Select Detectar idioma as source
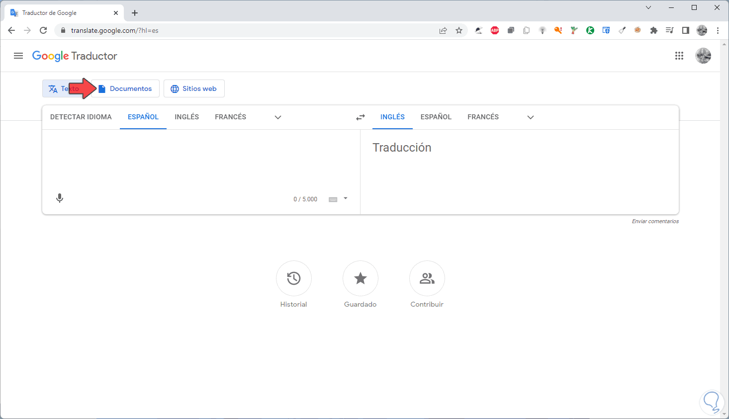Screen dimensions: 729x419 [81, 117]
